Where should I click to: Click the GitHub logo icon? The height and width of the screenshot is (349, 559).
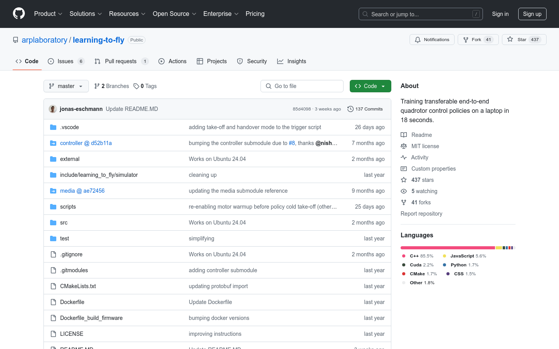(19, 14)
